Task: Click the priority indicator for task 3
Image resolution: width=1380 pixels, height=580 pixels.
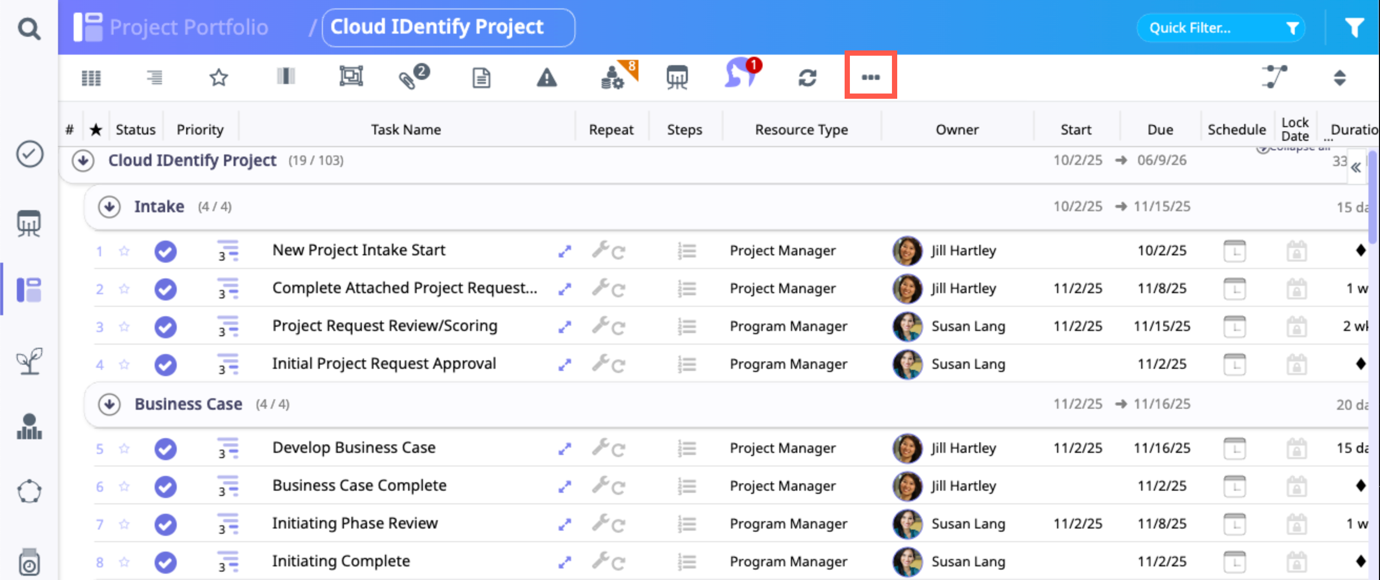Action: [228, 326]
